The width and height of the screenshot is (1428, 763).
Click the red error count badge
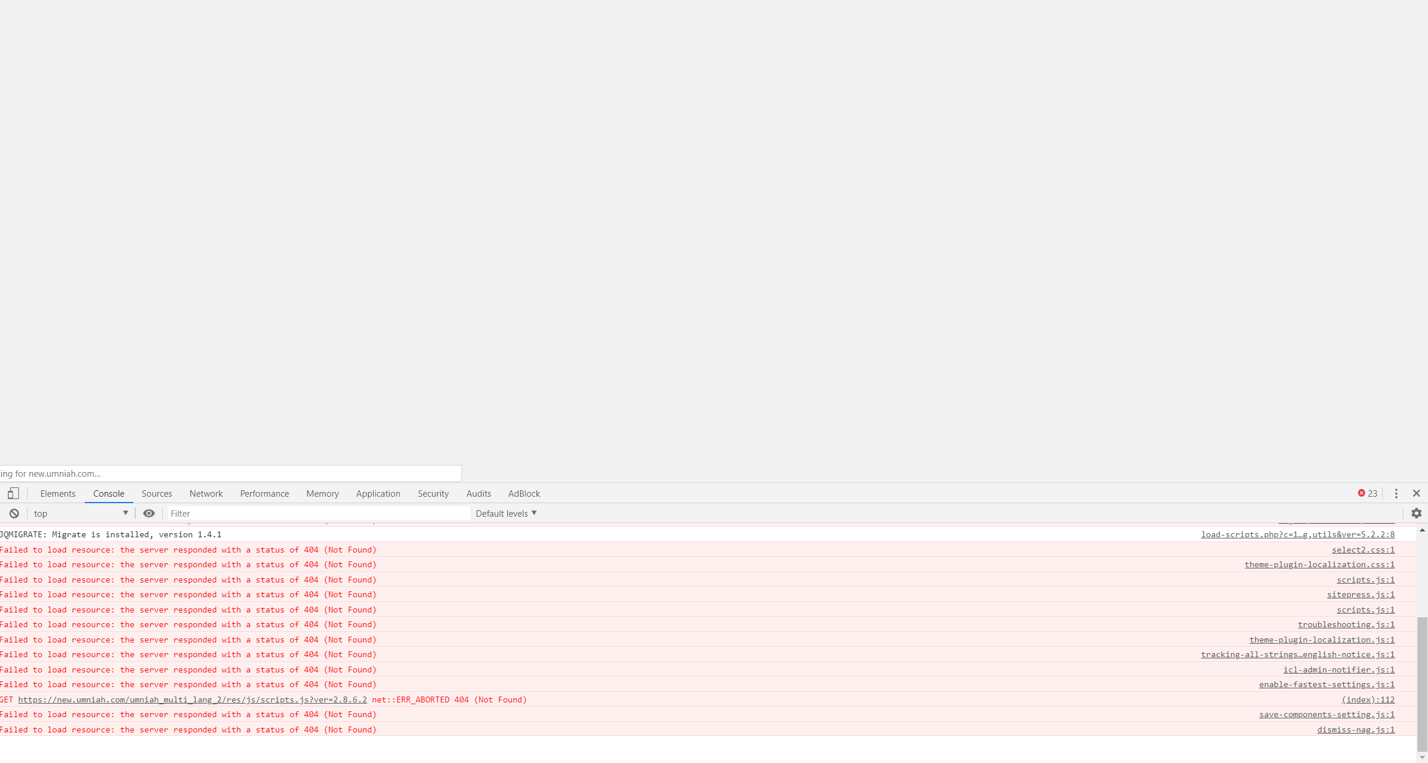(x=1367, y=493)
